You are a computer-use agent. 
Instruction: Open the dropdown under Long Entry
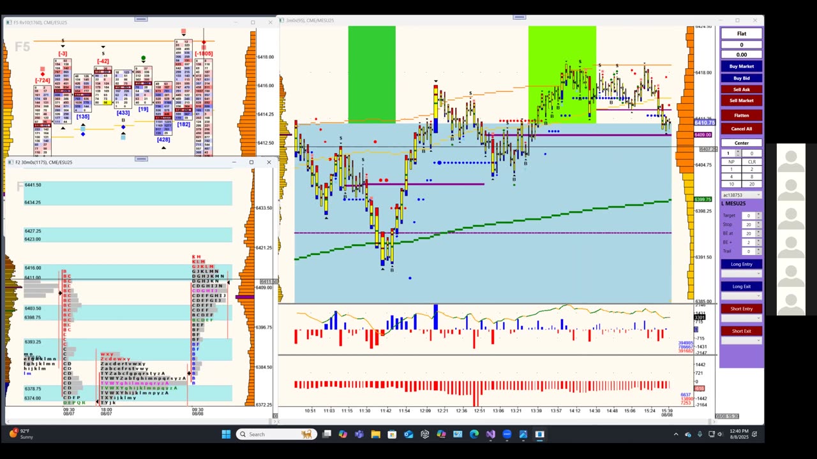[x=741, y=273]
